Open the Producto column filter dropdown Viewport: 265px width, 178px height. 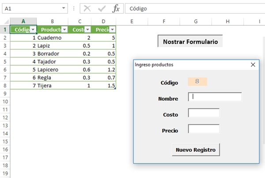click(64, 30)
